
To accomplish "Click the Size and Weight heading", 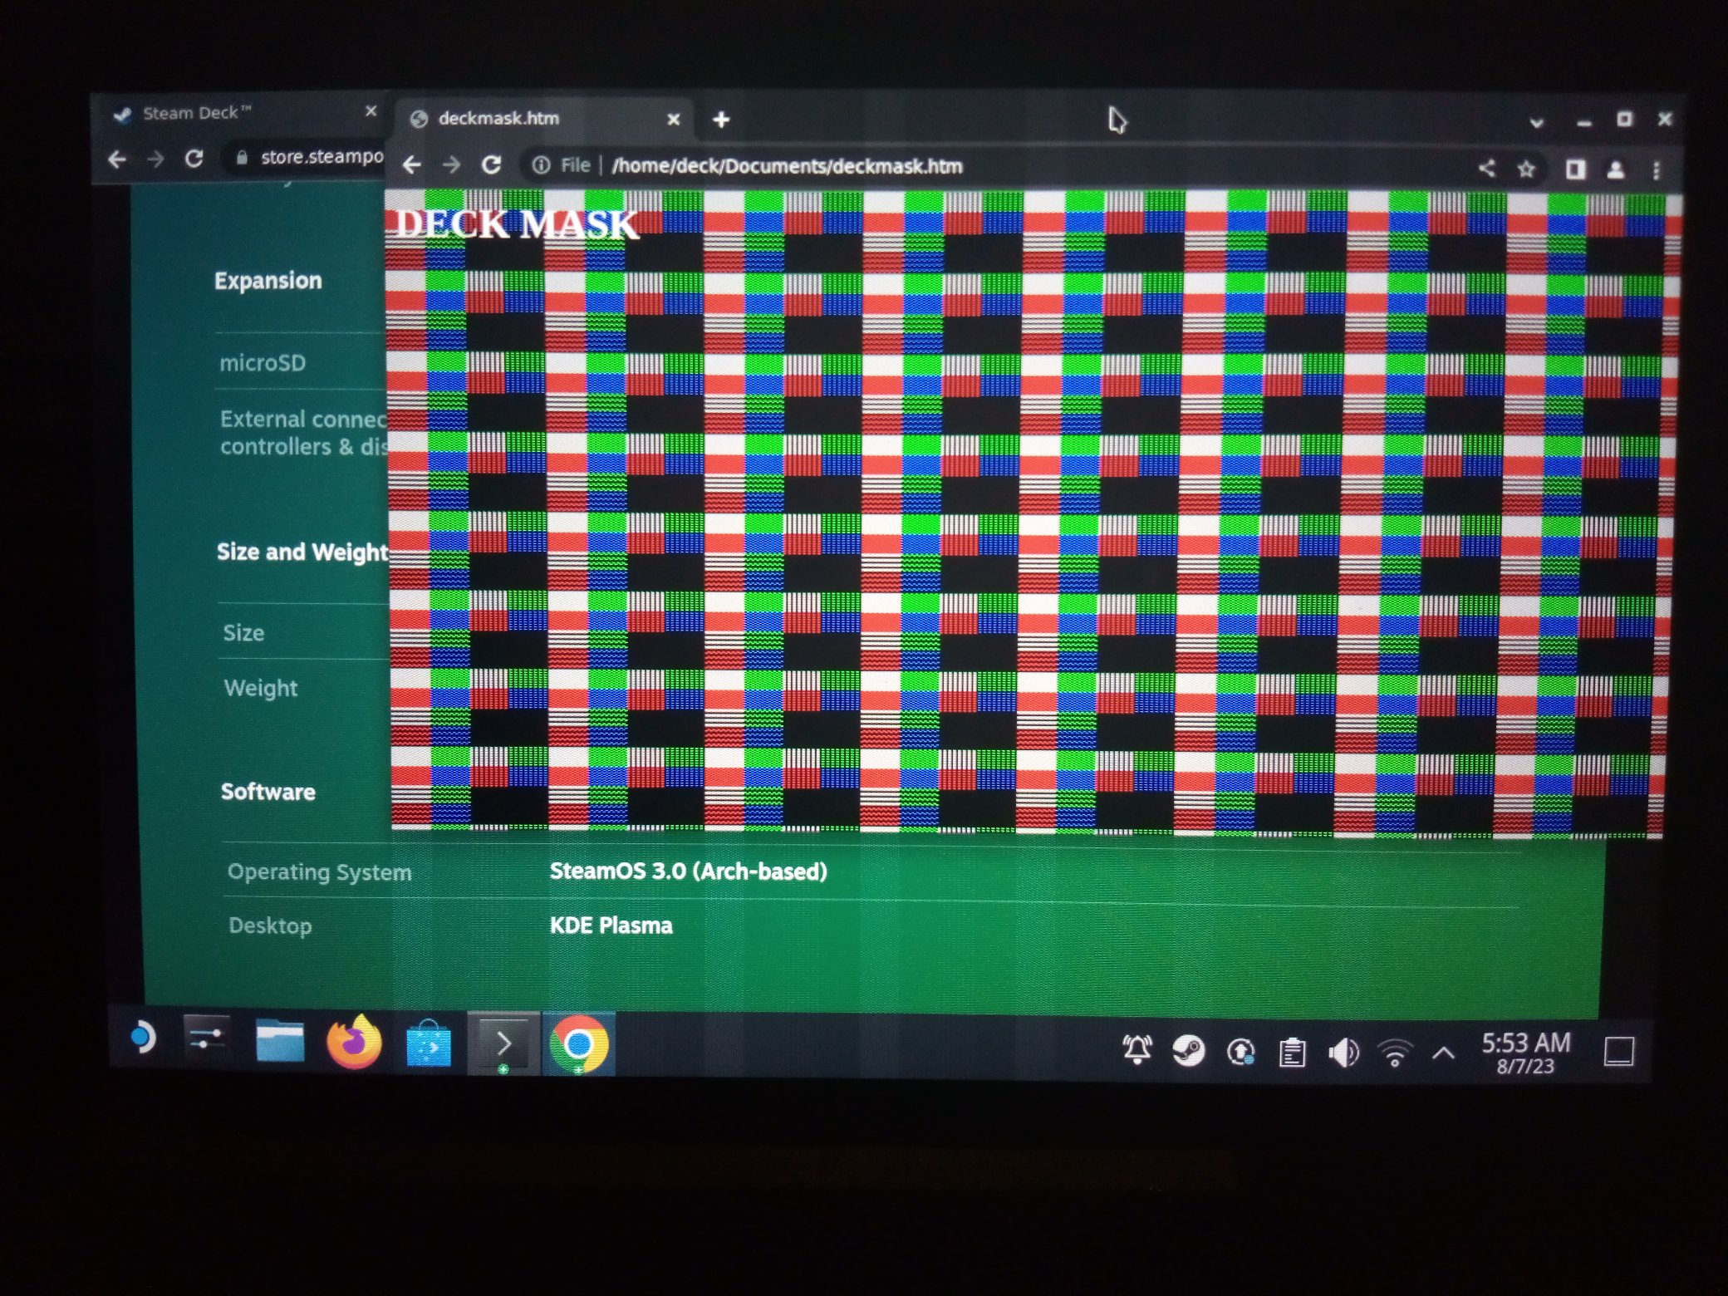I will tap(302, 552).
